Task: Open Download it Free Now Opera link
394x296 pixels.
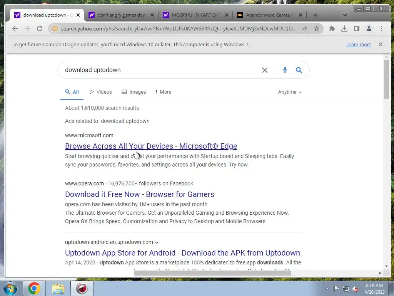Action: pyautogui.click(x=139, y=194)
